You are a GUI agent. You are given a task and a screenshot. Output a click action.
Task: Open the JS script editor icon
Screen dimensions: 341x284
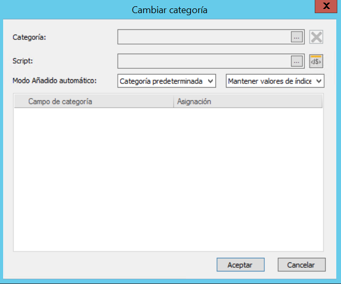tap(316, 61)
